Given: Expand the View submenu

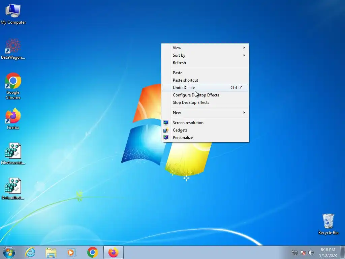Looking at the screenshot, I should coord(205,48).
